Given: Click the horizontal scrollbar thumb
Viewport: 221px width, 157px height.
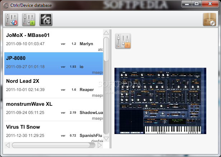Looking at the screenshot, I should coord(51,145).
